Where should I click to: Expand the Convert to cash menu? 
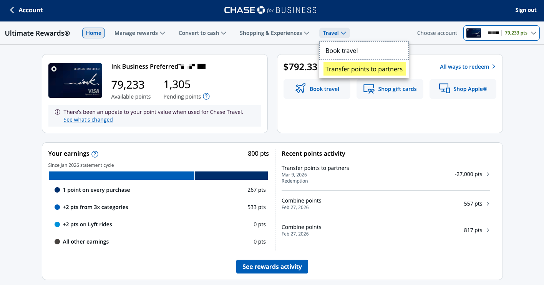coord(202,33)
